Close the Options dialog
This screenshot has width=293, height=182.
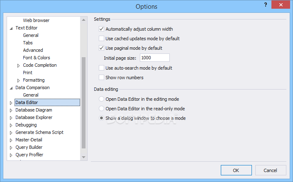[x=281, y=5]
